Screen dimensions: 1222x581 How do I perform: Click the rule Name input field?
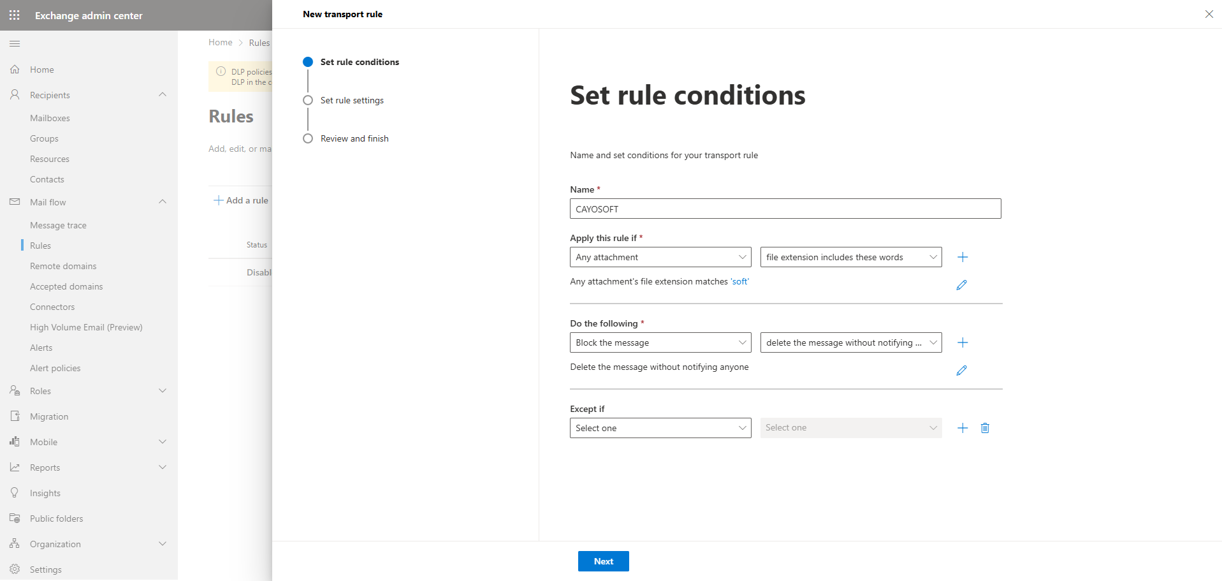tap(785, 209)
